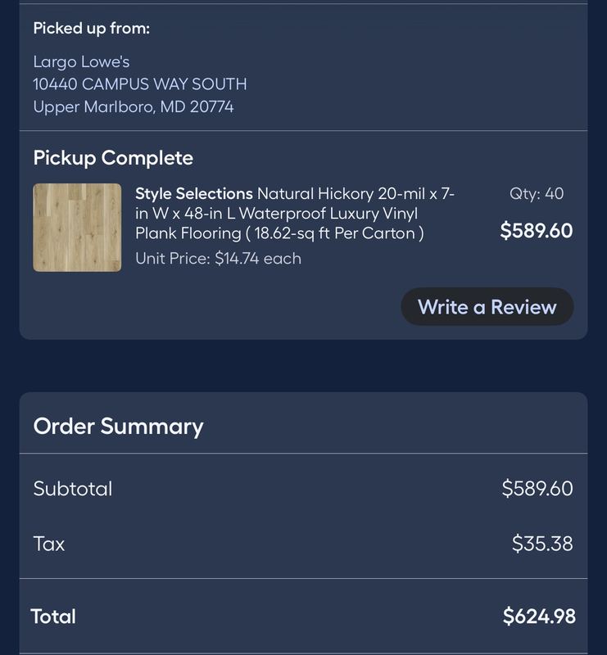Viewport: 607px width, 655px height.
Task: Click the Largo Lowe's store name
Action: point(82,62)
